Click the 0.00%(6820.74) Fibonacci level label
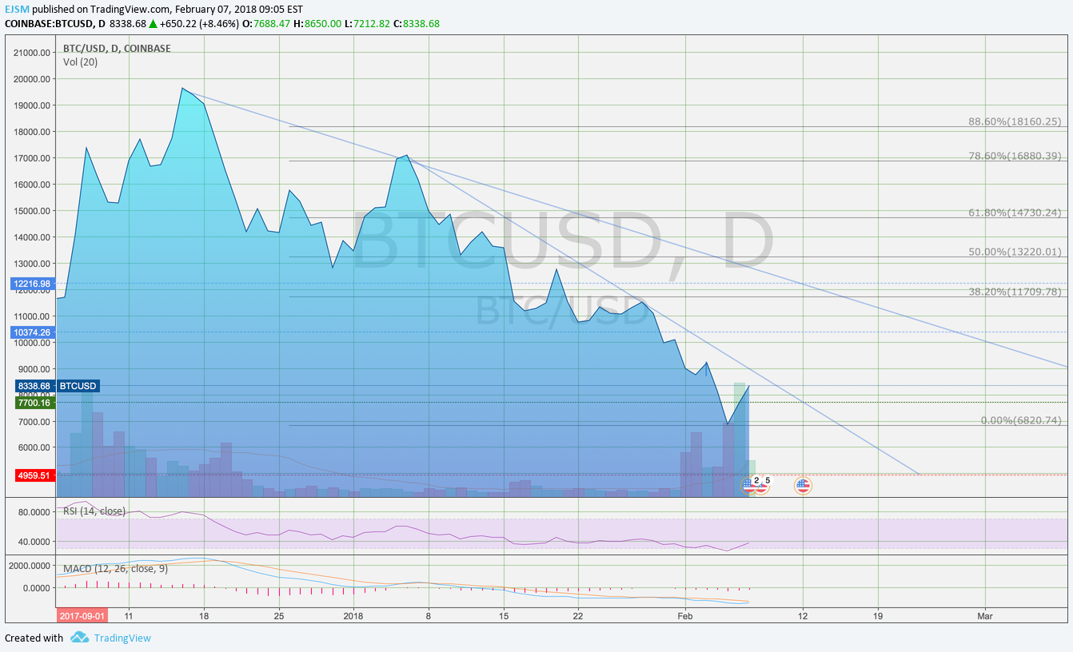1073x652 pixels. [1021, 420]
